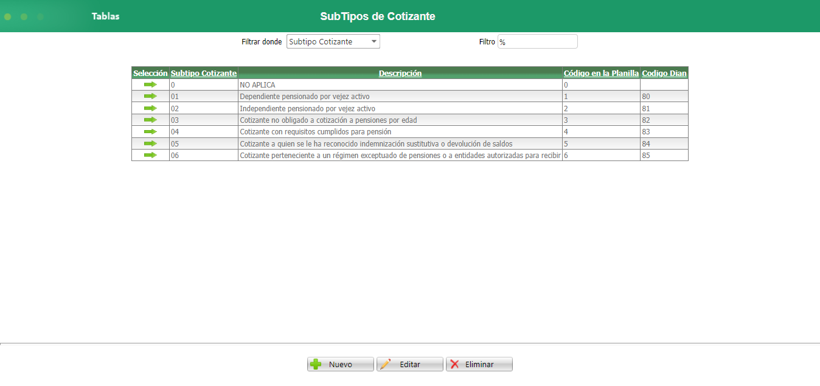Click the Nuevo button
This screenshot has width=820, height=386.
pyautogui.click(x=341, y=364)
